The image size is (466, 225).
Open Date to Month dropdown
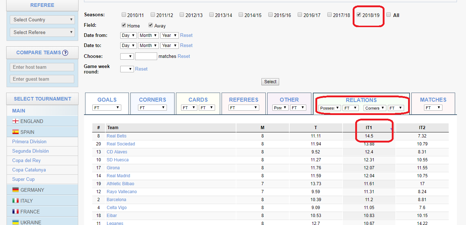click(x=148, y=46)
